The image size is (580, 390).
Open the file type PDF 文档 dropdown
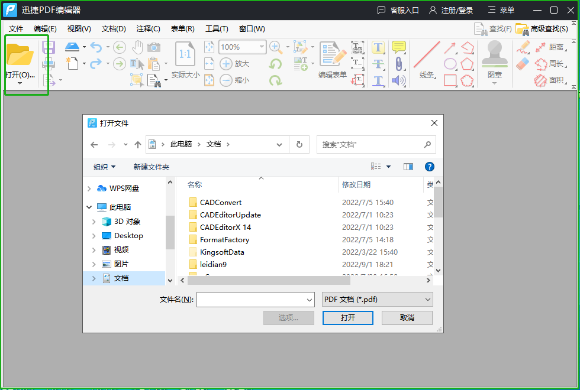click(x=378, y=300)
